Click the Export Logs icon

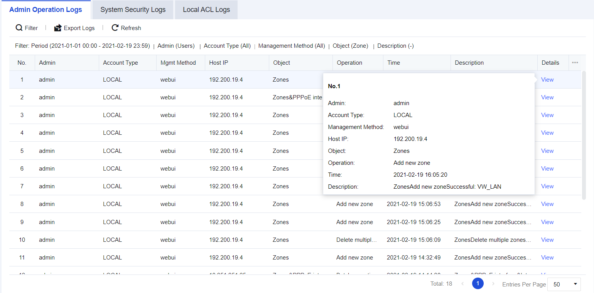(58, 28)
